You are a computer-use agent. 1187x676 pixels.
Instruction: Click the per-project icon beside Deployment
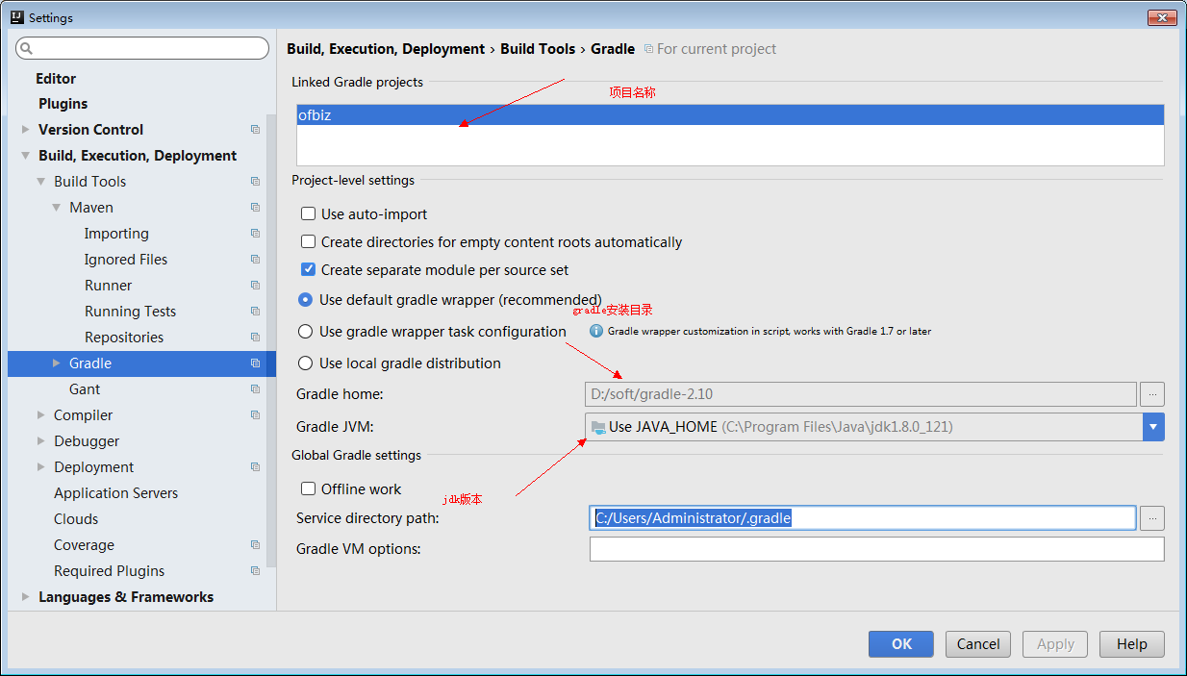pos(255,467)
